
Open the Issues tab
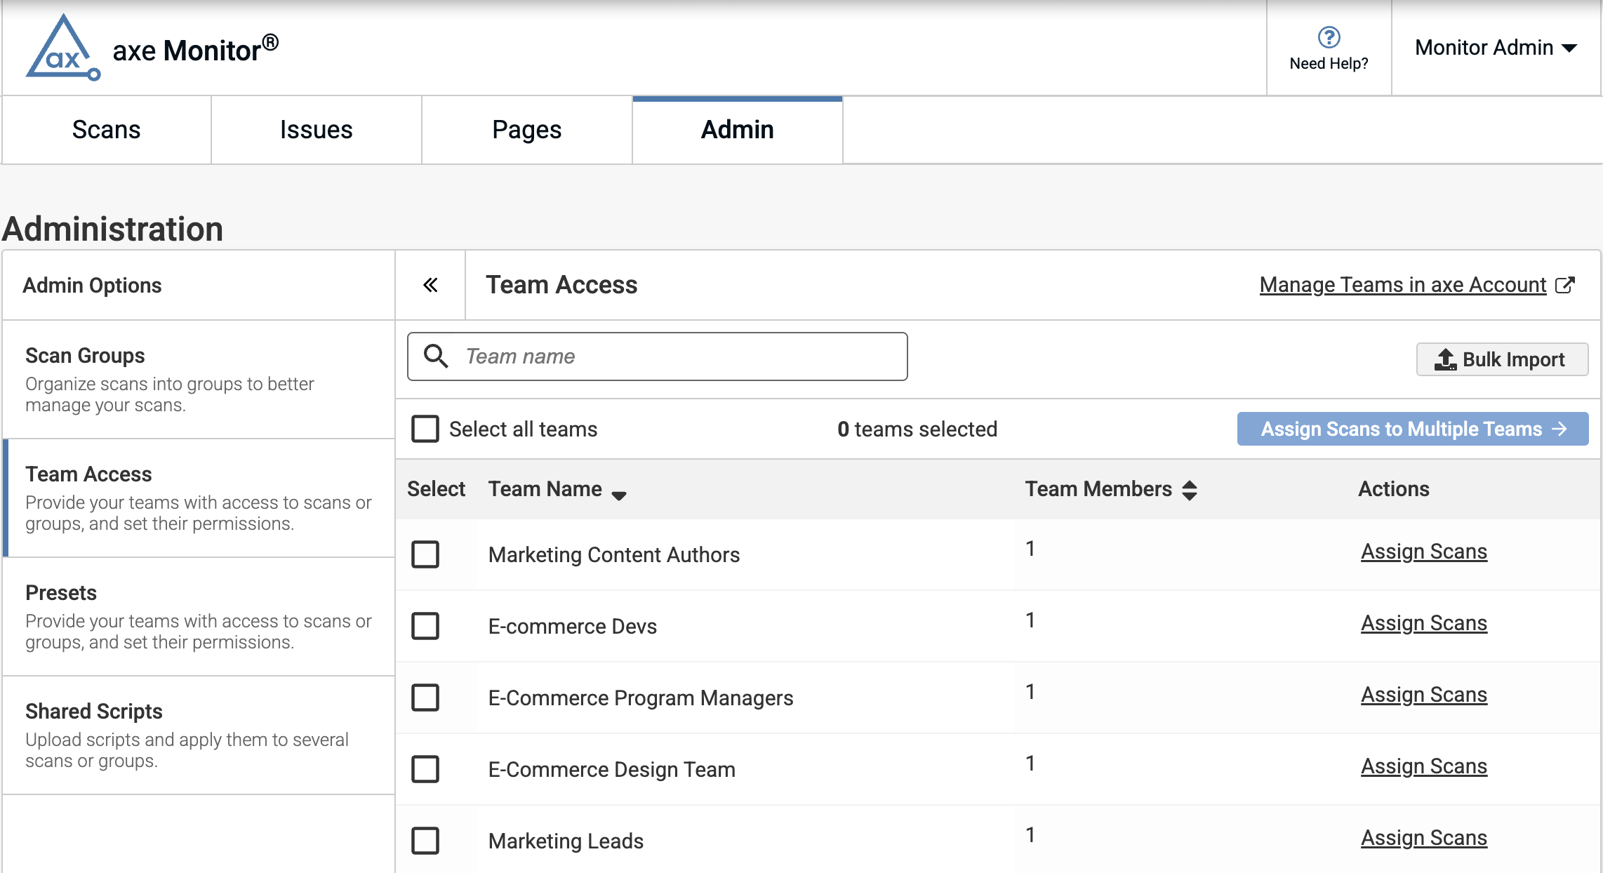316,130
